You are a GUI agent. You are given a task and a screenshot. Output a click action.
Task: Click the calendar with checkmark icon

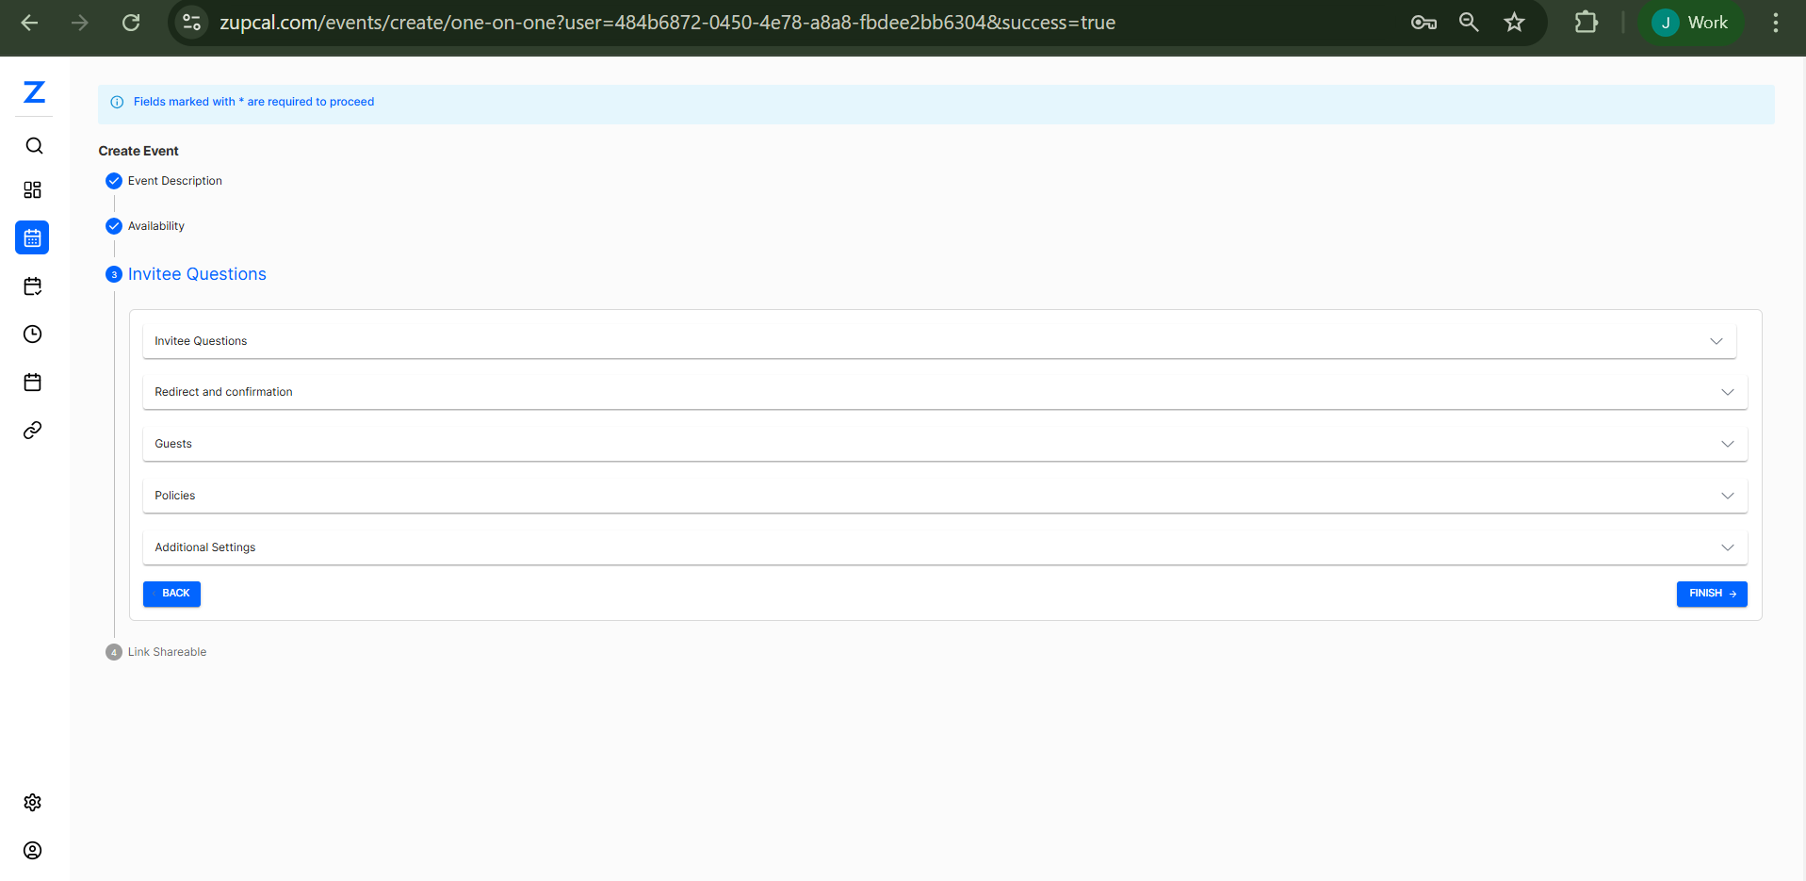(33, 286)
